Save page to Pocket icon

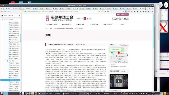[108, 12]
